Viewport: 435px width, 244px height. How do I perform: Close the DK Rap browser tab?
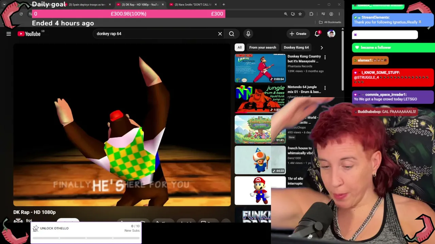(163, 4)
